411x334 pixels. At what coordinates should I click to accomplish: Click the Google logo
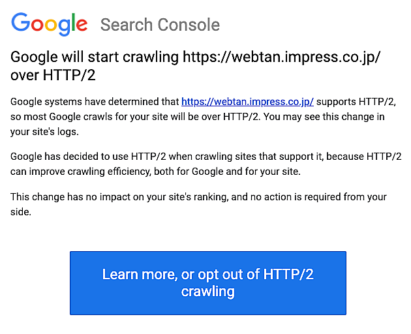pos(50,24)
